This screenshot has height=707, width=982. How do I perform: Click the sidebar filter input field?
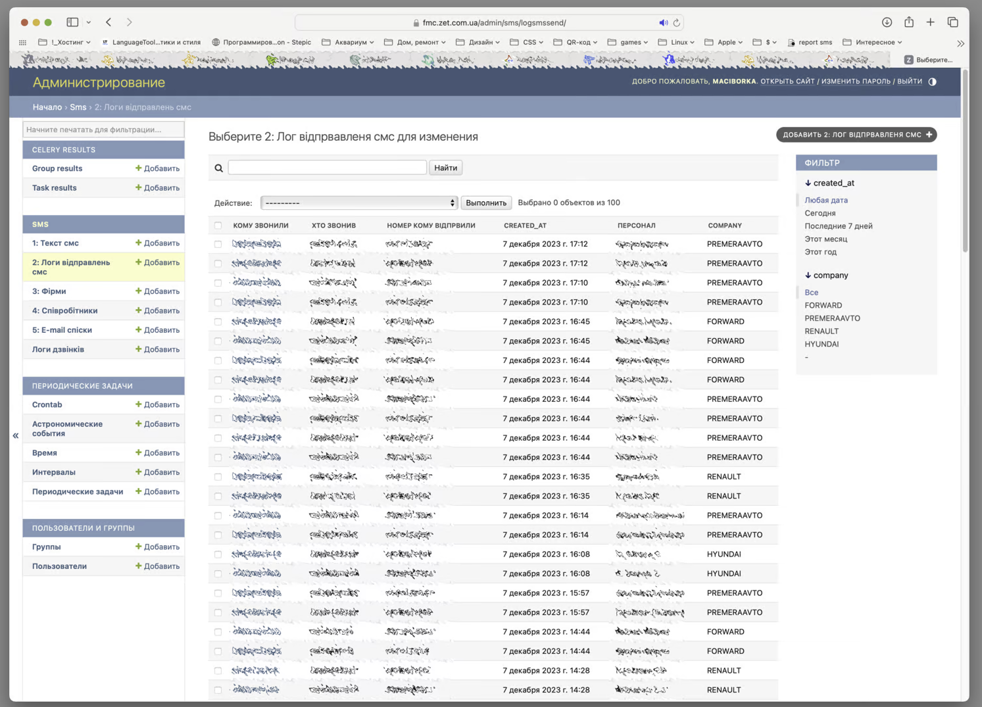tap(104, 130)
